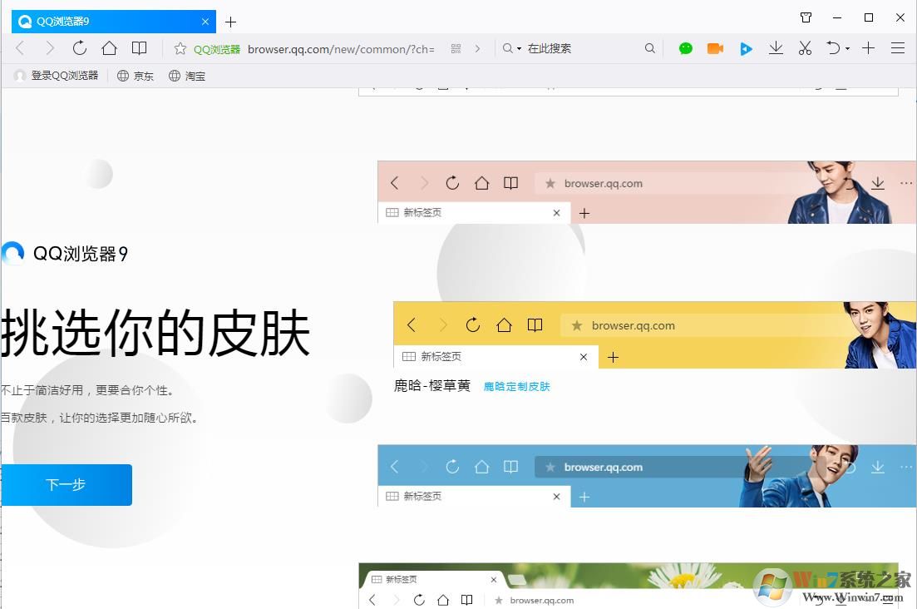
Task: Open the hamburger main menu
Action: (x=898, y=48)
